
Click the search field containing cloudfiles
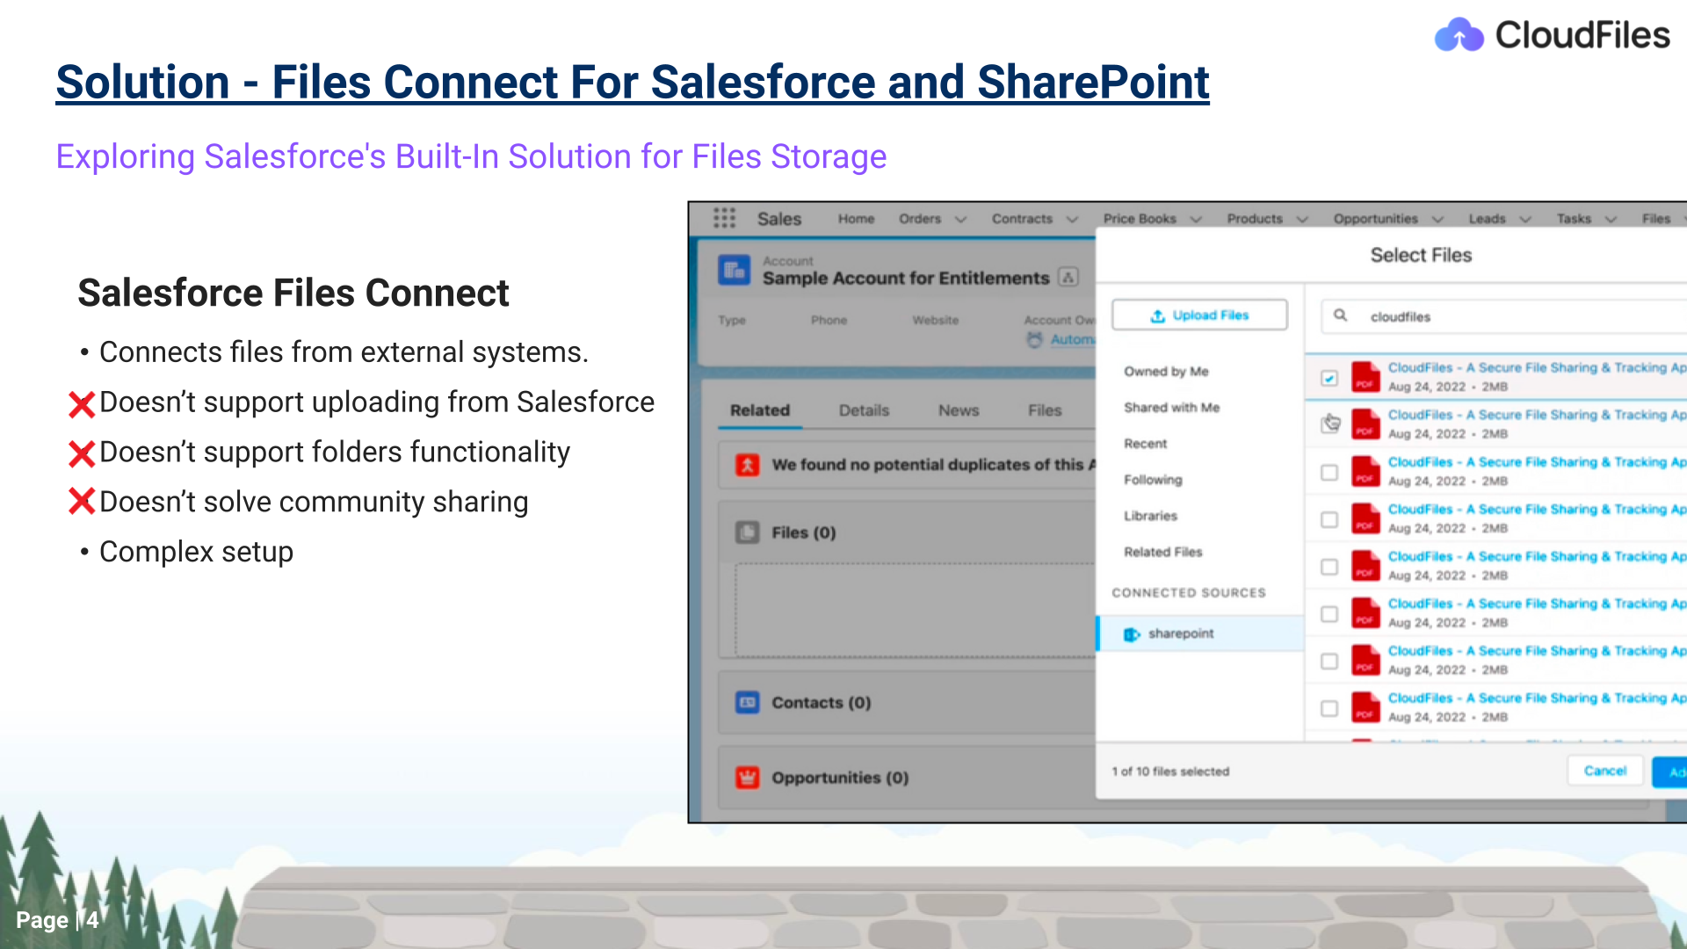(x=1503, y=316)
